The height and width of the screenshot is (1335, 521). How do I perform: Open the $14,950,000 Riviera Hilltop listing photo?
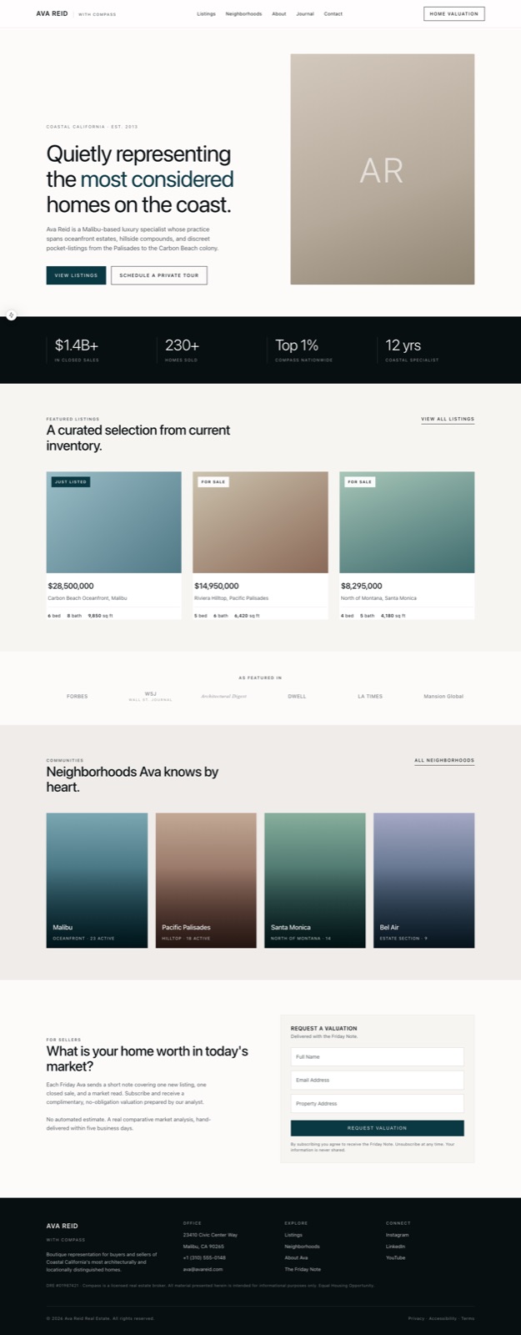point(260,522)
